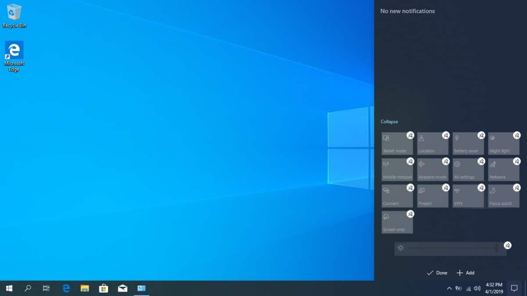527x296 pixels.
Task: Open taskbar Search
Action: [x=28, y=288]
